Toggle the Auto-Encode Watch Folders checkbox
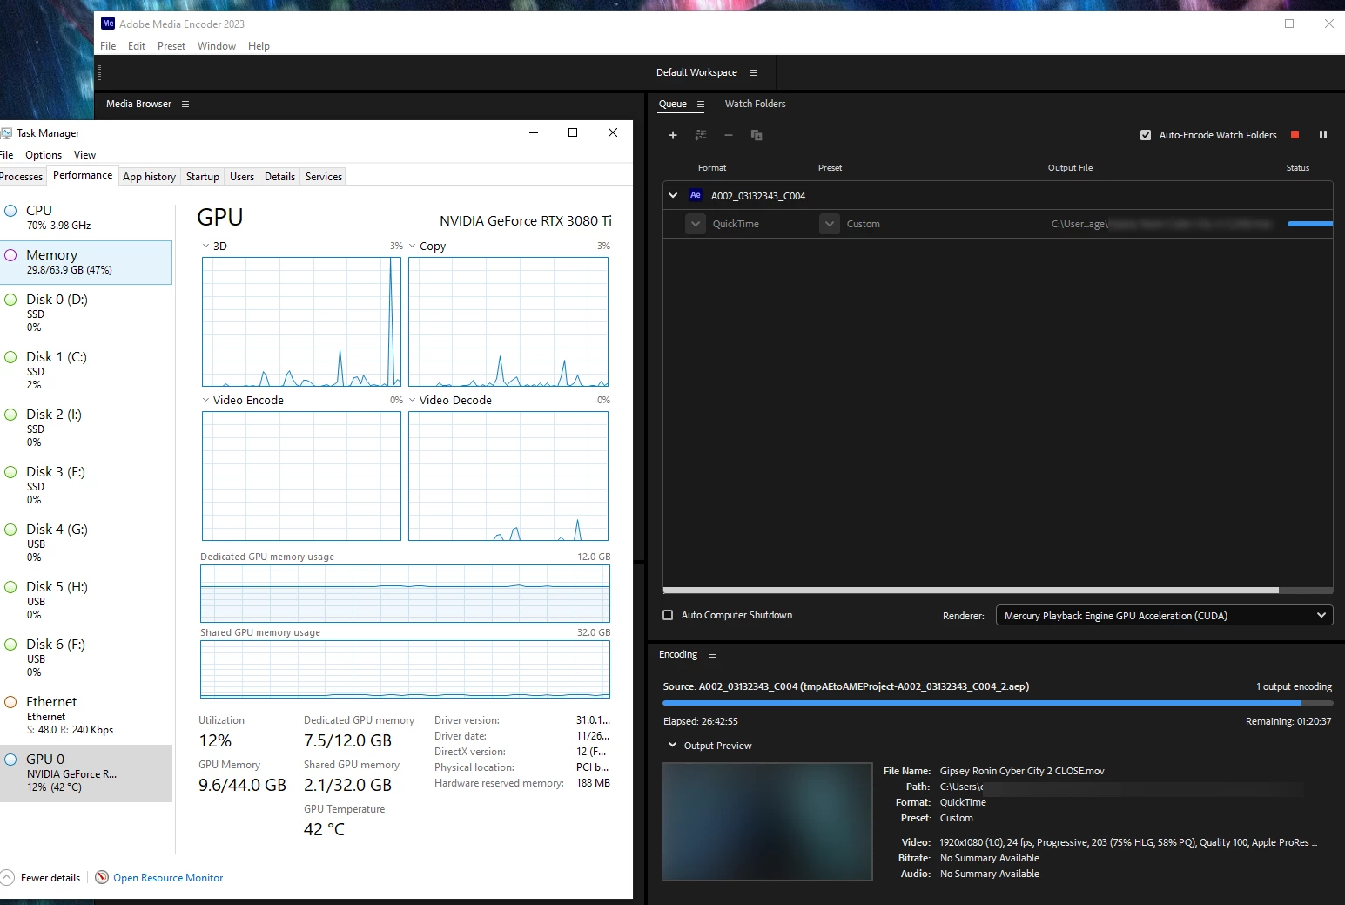Image resolution: width=1345 pixels, height=905 pixels. (1146, 135)
